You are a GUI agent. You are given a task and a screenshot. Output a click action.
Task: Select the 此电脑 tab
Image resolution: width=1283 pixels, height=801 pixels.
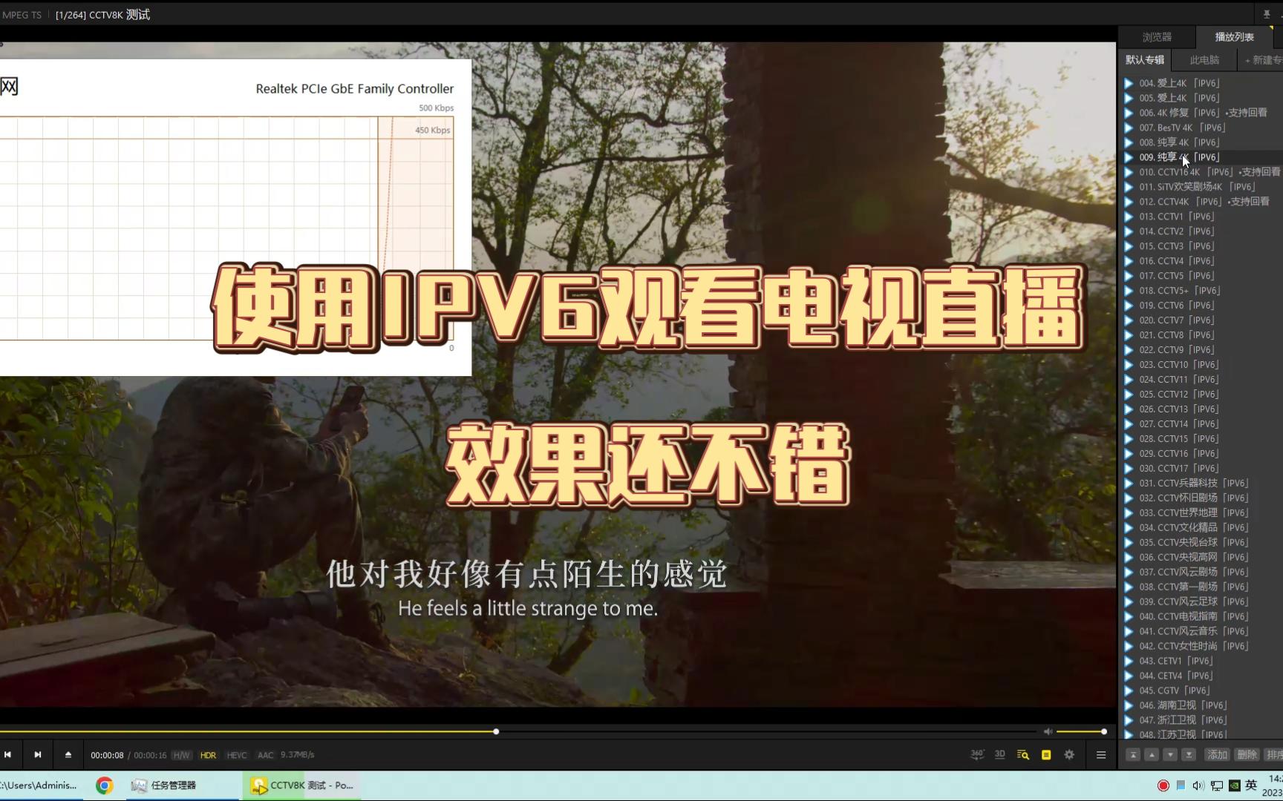pos(1204,60)
